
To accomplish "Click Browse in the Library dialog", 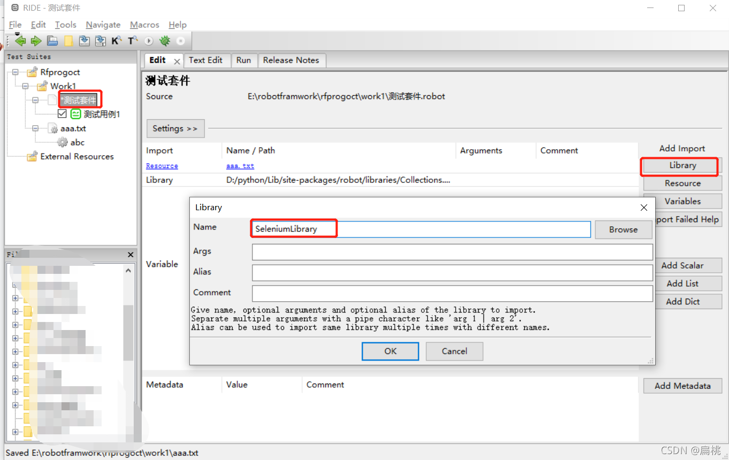I will (x=623, y=229).
